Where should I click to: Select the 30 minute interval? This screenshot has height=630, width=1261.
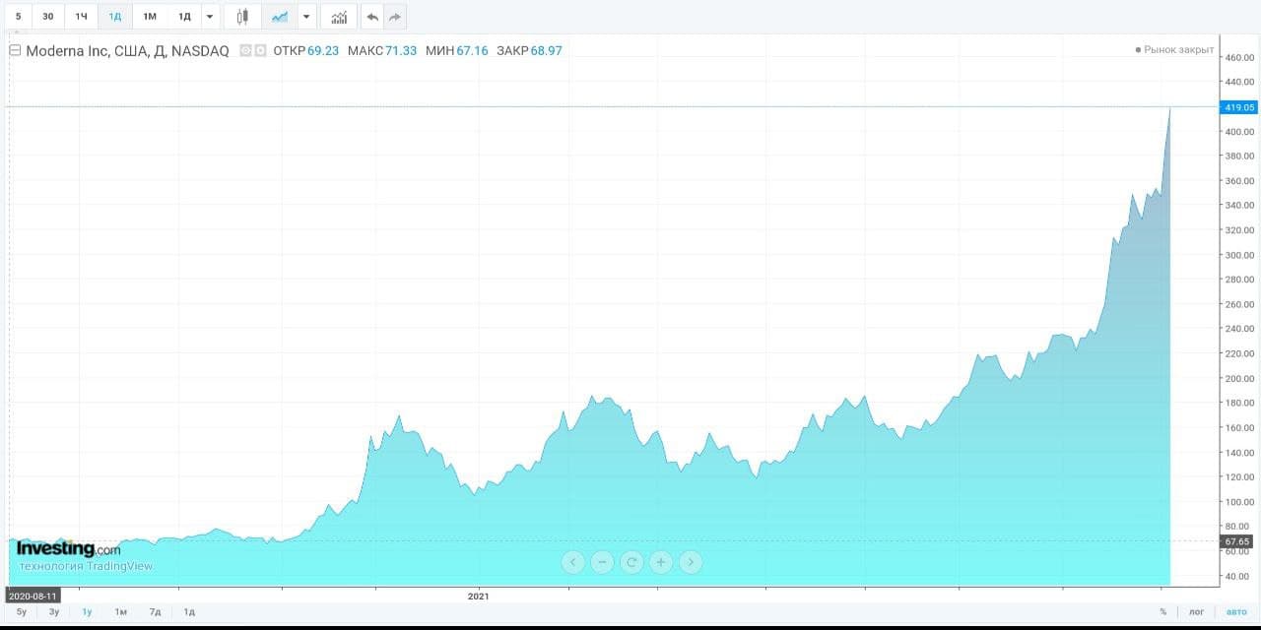[x=47, y=17]
